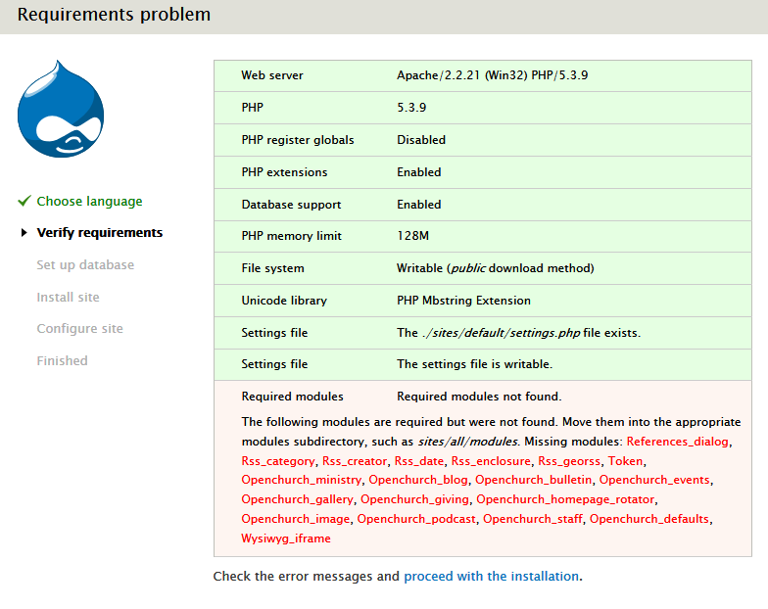Click the Rss_date missing module
Viewport: 768px width, 609px height.
click(419, 461)
